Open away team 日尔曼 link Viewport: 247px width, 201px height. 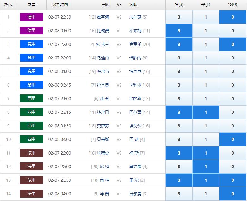135,194
